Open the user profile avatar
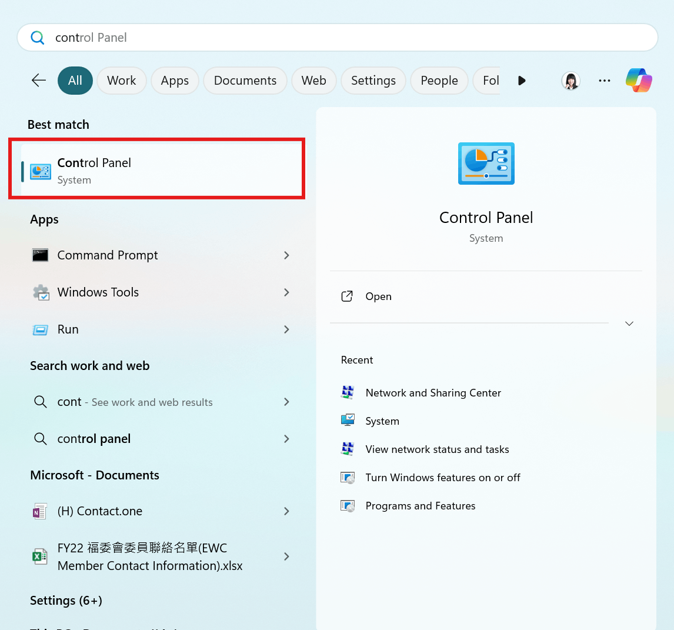This screenshot has height=630, width=674. click(571, 81)
